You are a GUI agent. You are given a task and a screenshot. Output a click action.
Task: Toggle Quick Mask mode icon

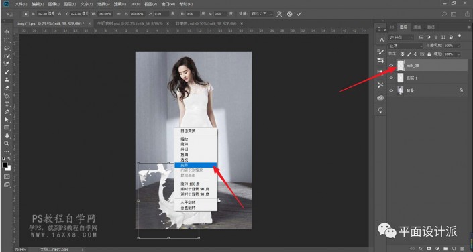pyautogui.click(x=7, y=177)
